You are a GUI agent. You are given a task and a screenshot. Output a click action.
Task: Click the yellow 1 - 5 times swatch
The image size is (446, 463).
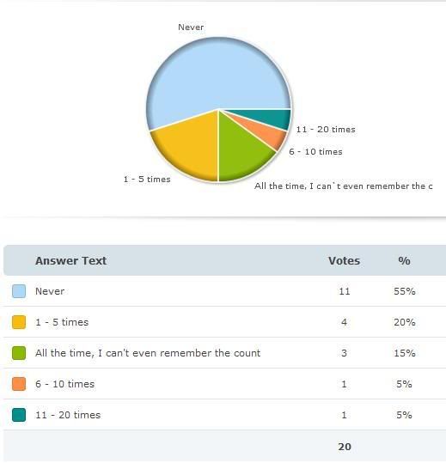[x=19, y=322]
